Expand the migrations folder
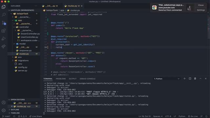 click(23, 60)
